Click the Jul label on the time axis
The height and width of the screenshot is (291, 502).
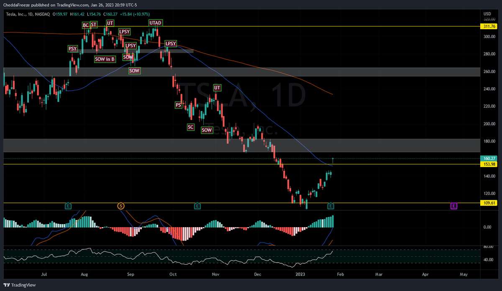click(x=44, y=275)
